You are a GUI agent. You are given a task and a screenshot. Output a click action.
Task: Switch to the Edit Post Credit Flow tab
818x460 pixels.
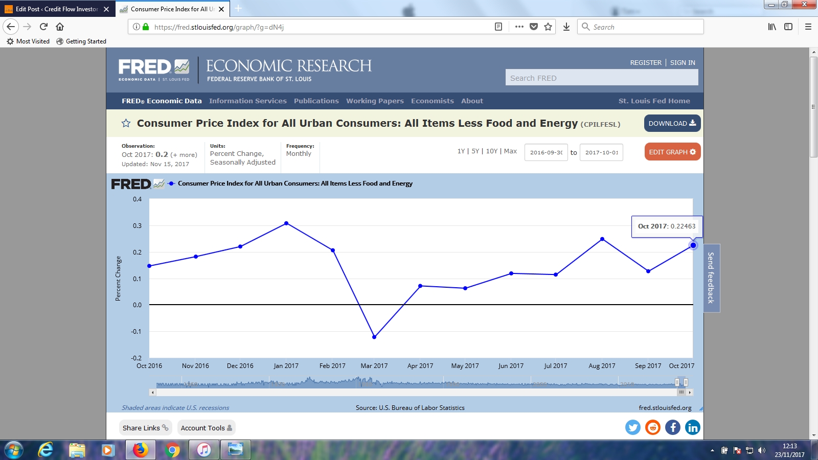coord(56,9)
